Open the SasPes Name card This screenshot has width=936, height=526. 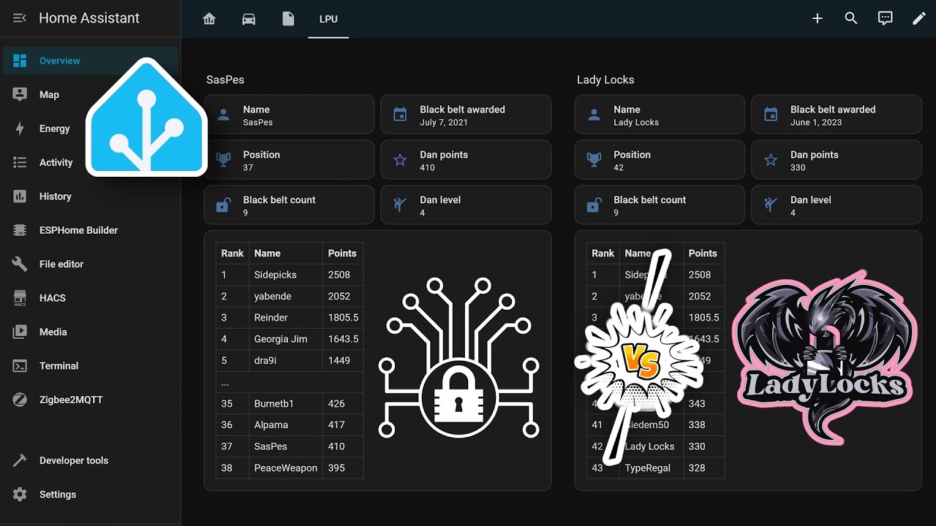click(x=289, y=115)
